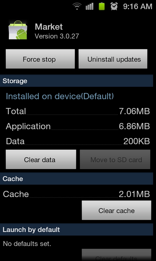Click the Move to SD card button

click(115, 159)
